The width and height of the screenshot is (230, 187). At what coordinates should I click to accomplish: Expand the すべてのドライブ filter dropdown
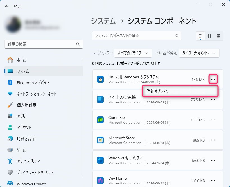(x=133, y=53)
